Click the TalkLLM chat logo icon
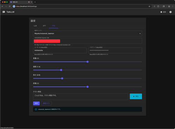This screenshot has width=175, height=129. click(x=4, y=12)
